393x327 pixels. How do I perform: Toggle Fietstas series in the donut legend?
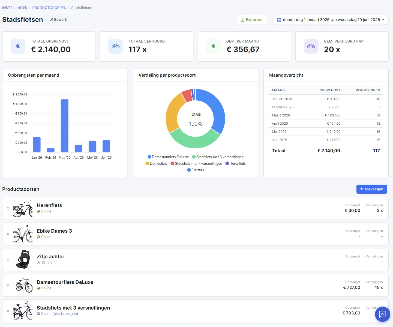tap(196, 170)
